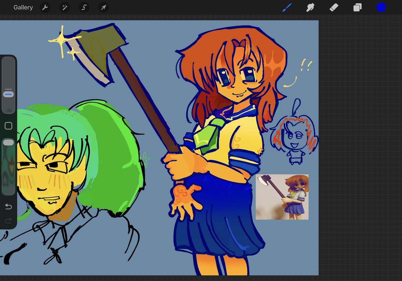Open the Actions wrench menu
This screenshot has width=402, height=281.
point(45,7)
